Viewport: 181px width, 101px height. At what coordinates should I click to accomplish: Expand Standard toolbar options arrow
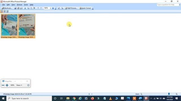(55, 8)
